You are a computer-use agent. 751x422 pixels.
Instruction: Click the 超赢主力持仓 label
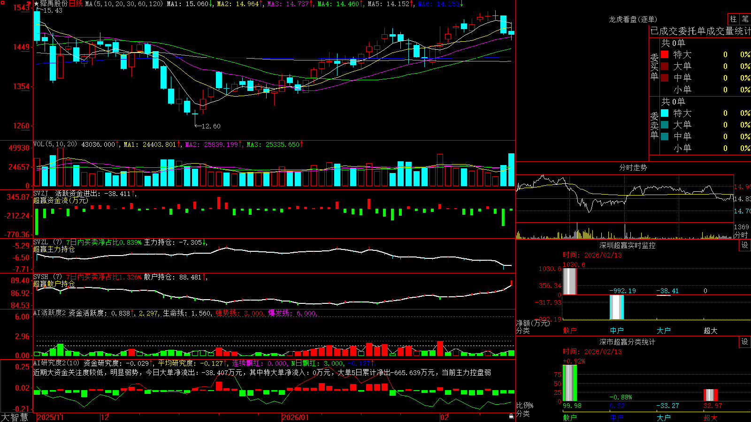pos(54,249)
